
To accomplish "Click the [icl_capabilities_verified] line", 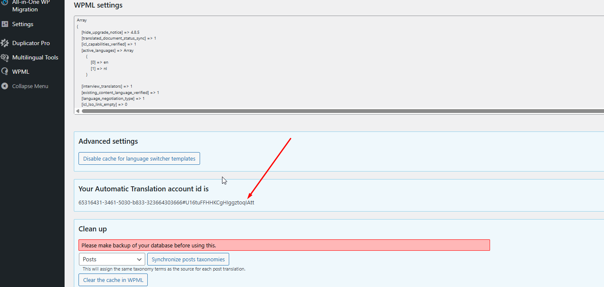I will tap(109, 44).
